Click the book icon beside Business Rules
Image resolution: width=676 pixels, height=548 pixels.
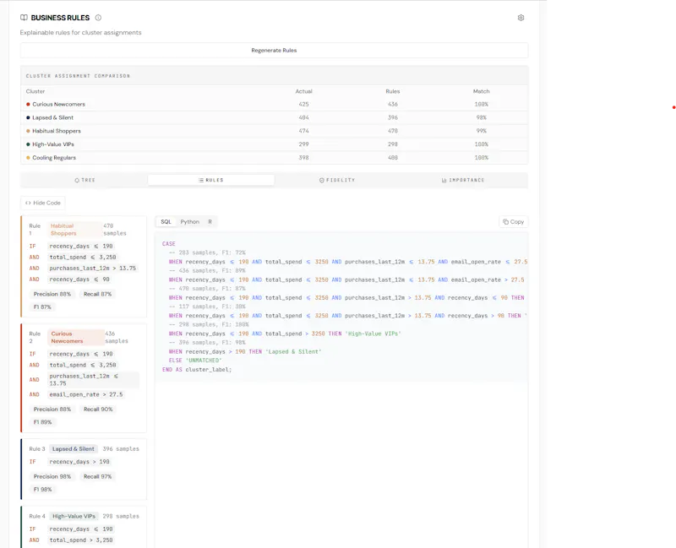pyautogui.click(x=24, y=18)
